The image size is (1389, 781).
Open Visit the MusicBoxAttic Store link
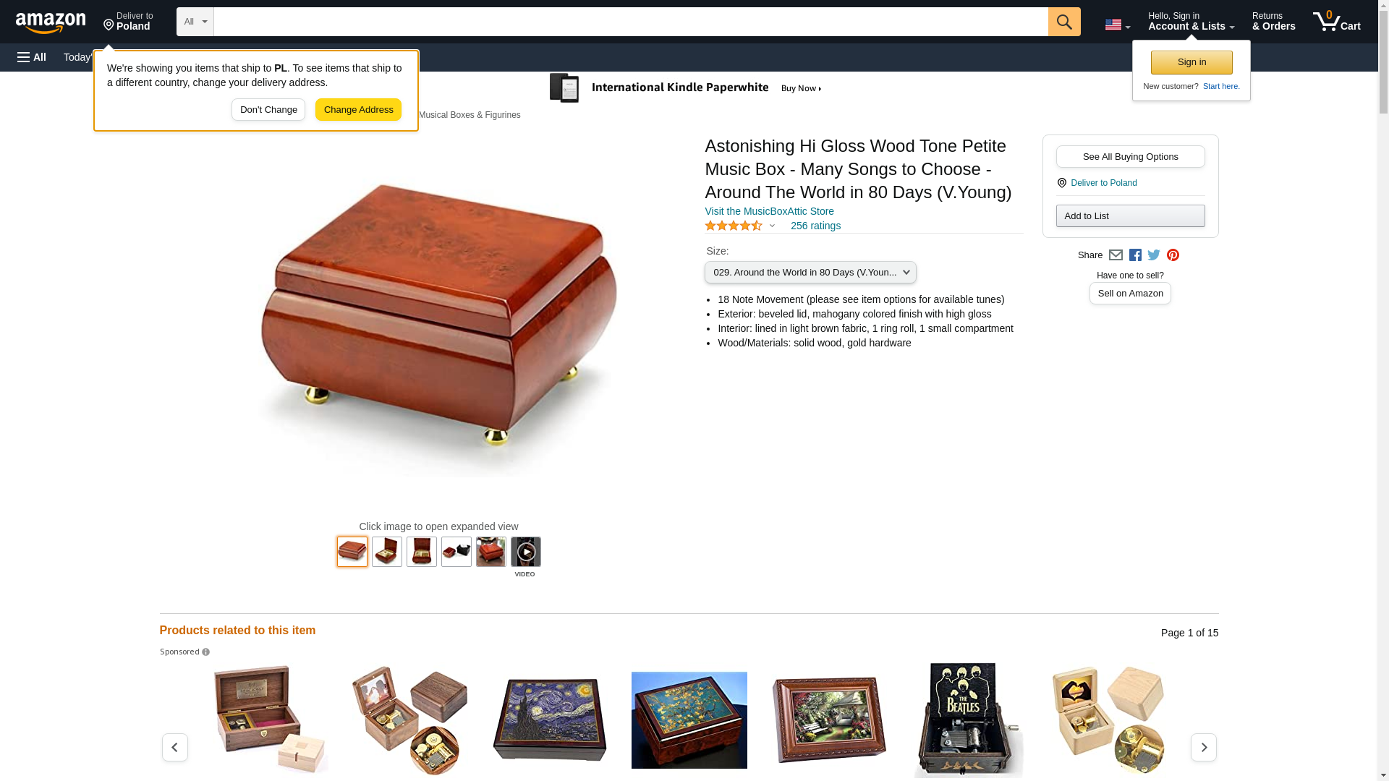[769, 211]
